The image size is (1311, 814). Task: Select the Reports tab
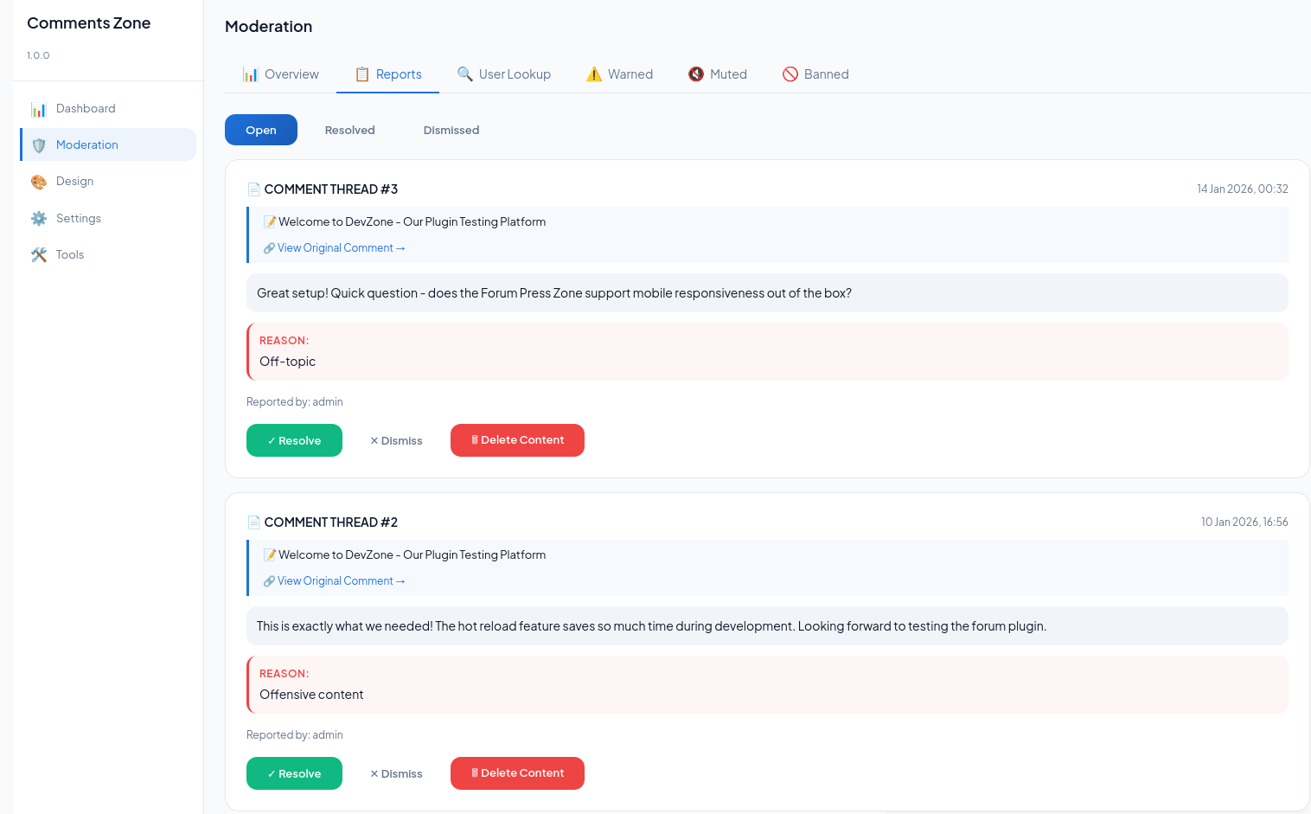387,74
